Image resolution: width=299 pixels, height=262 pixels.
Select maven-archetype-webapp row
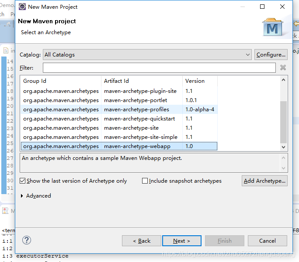119,146
